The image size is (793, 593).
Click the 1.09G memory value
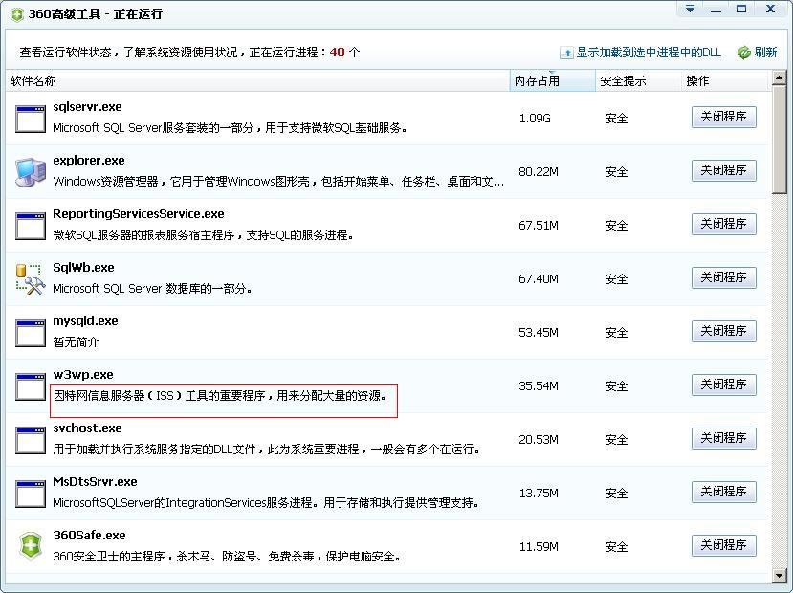[535, 119]
